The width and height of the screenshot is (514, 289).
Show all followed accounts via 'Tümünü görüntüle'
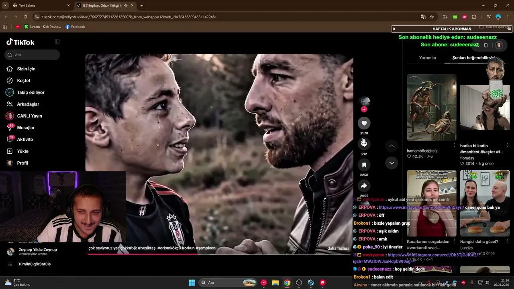[34, 264]
